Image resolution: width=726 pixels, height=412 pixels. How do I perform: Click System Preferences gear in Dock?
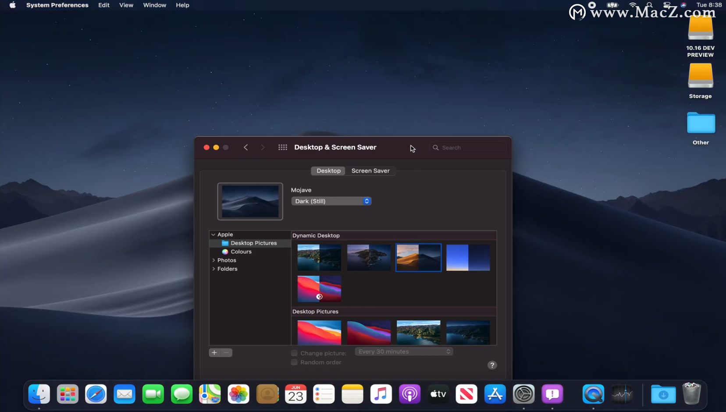click(x=524, y=394)
